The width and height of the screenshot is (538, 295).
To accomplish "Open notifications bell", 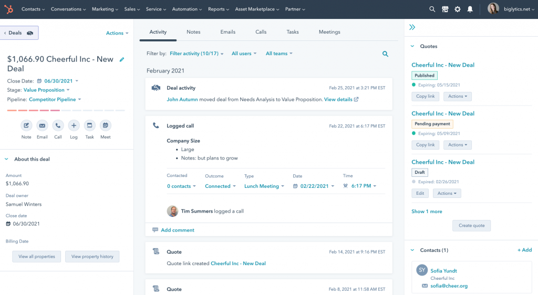I will click(x=470, y=9).
